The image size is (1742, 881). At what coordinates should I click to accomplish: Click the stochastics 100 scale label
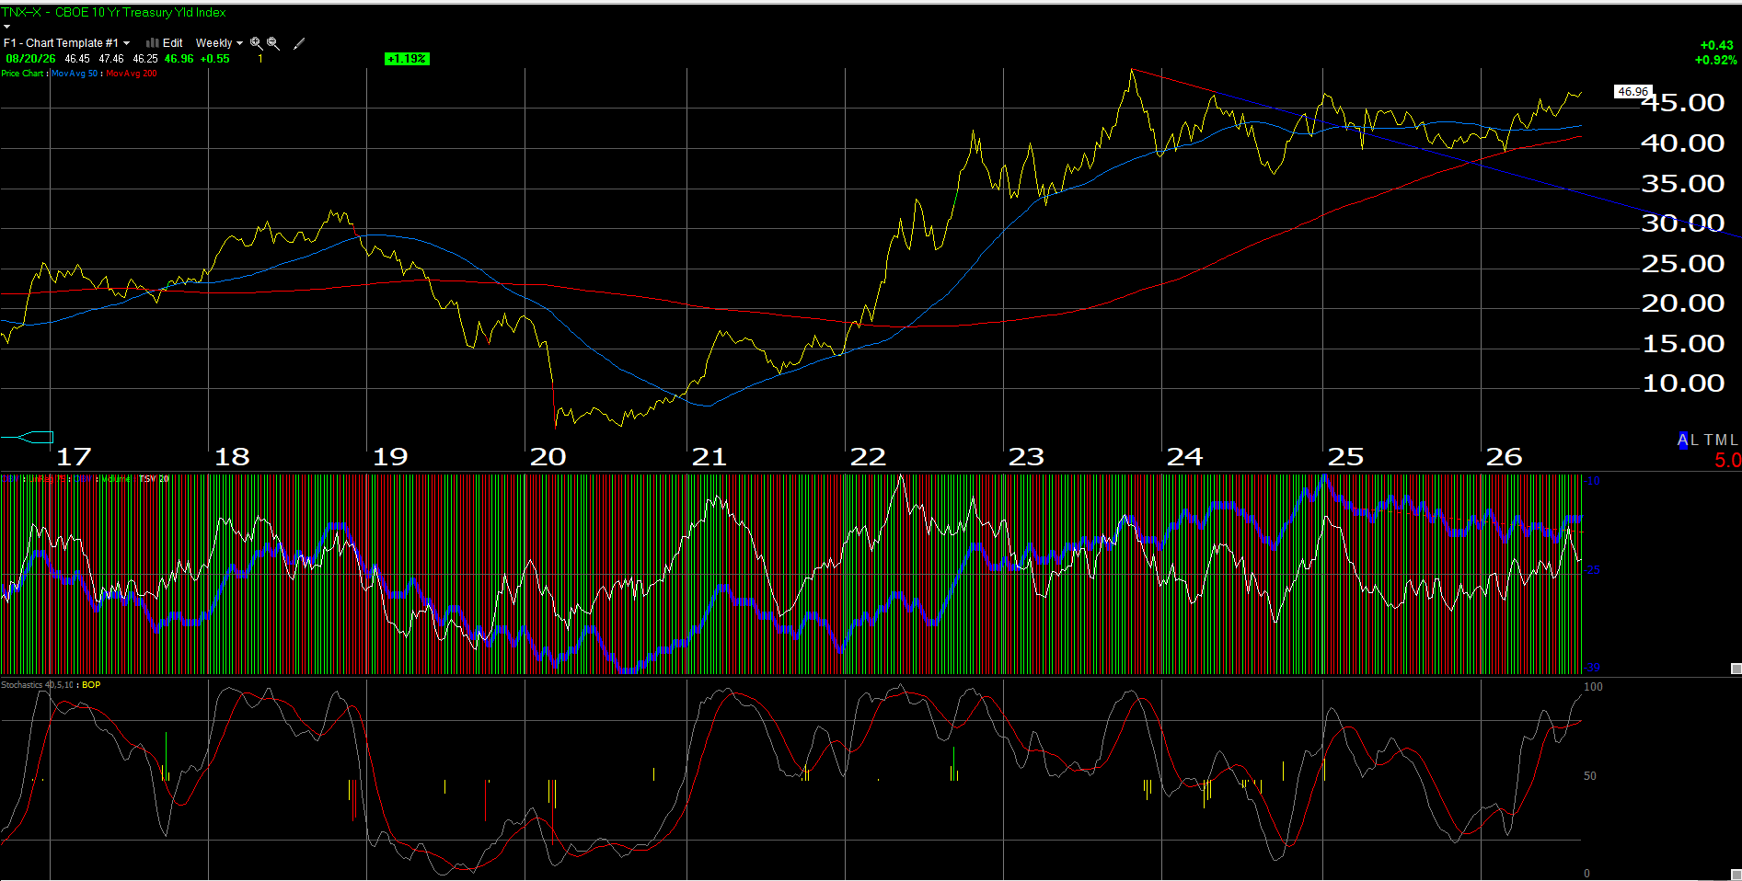click(1593, 687)
